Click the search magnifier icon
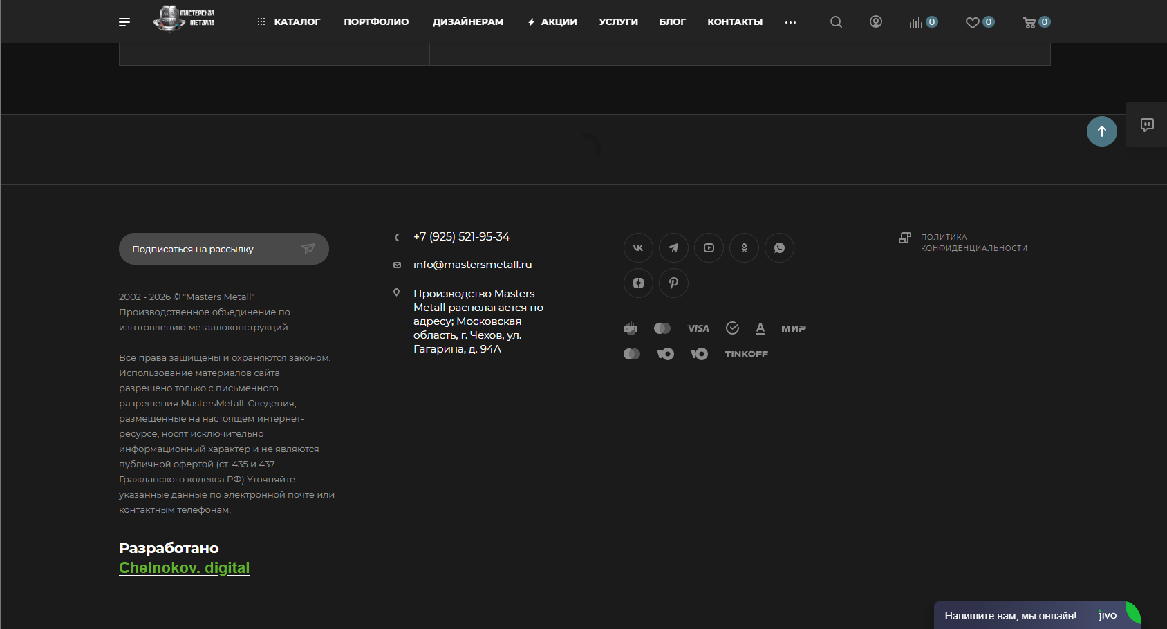 tap(836, 22)
